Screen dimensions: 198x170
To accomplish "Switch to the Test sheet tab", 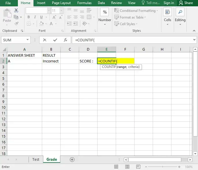I will pos(36,159).
